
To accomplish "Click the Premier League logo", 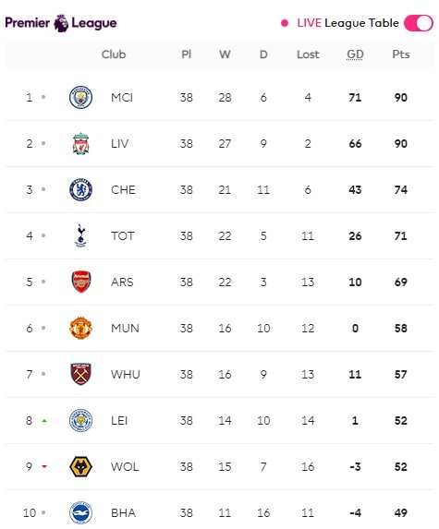I will click(61, 23).
